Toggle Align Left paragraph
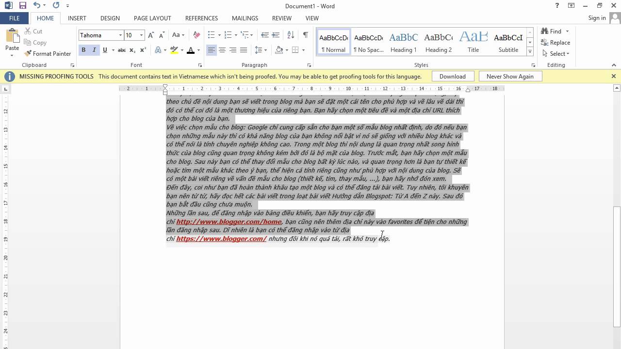This screenshot has height=349, width=621. (x=212, y=50)
